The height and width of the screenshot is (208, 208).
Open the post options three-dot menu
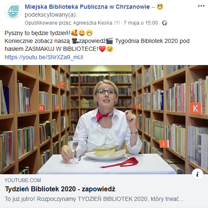[x=201, y=6]
